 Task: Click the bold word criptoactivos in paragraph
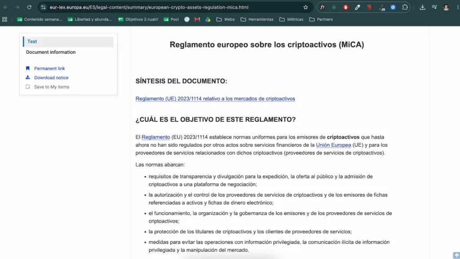coord(343,137)
